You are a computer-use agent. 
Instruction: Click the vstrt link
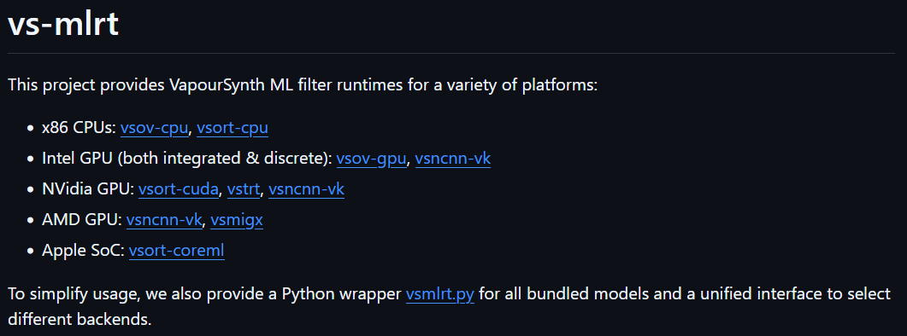[243, 188]
